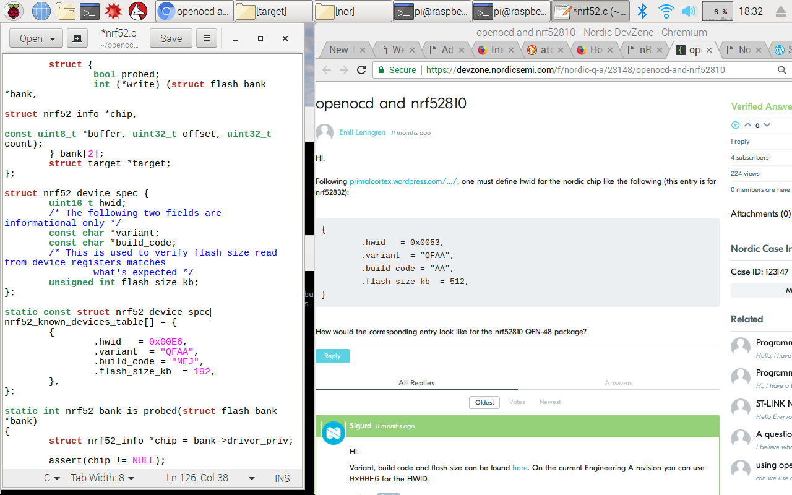This screenshot has width=792, height=495.
Task: Click the 18:32 panel clock
Action: pos(751,11)
